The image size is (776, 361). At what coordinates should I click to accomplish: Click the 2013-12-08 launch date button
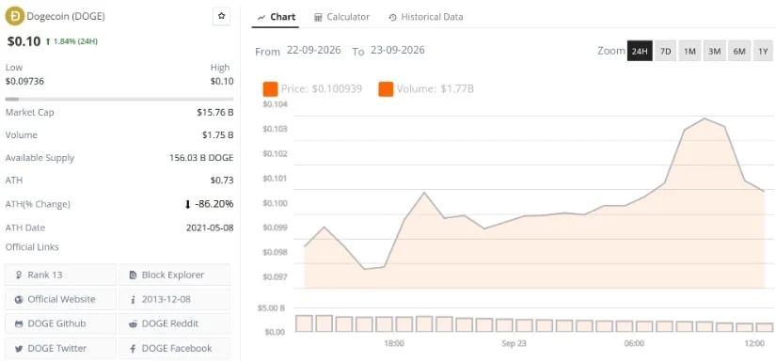(174, 299)
